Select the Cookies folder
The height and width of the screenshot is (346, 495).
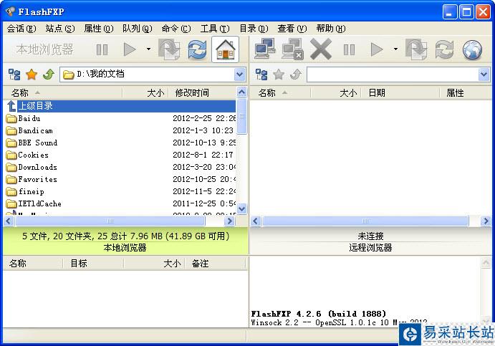[x=120, y=155]
